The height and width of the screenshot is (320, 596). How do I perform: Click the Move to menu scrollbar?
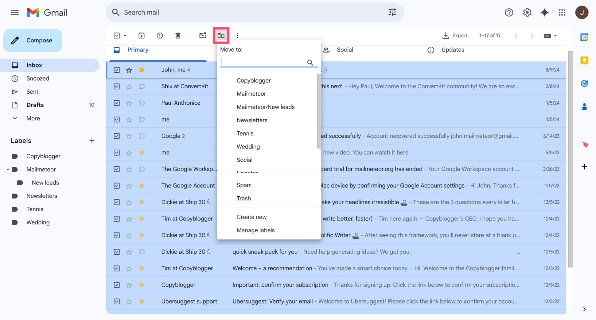tap(319, 111)
